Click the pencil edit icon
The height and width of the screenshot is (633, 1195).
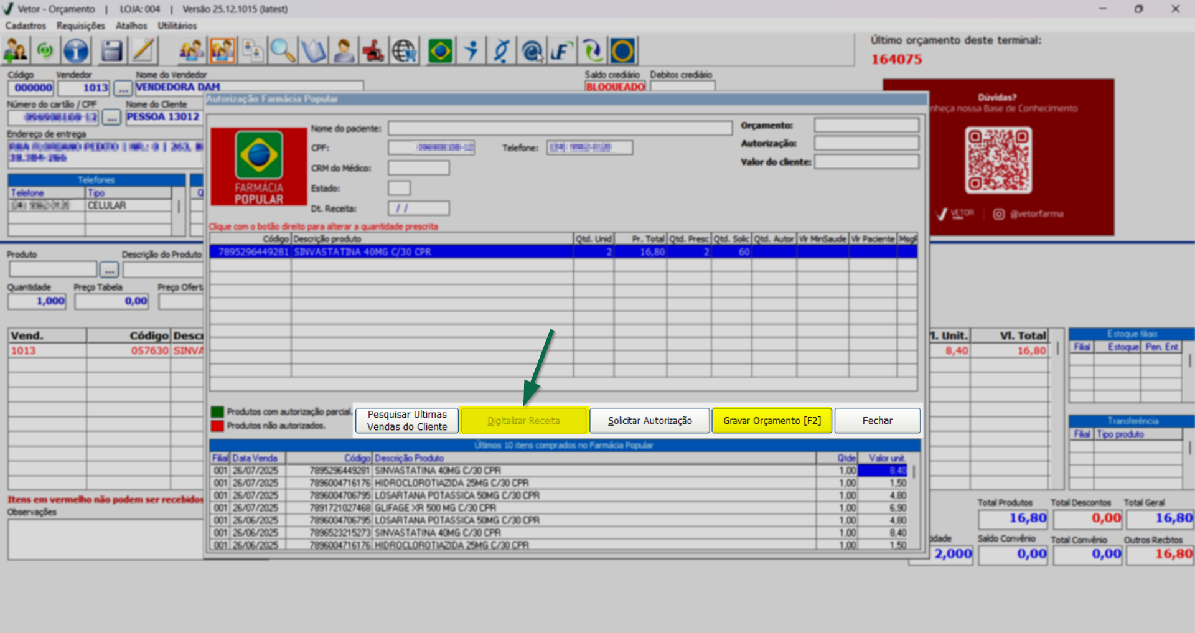point(144,51)
